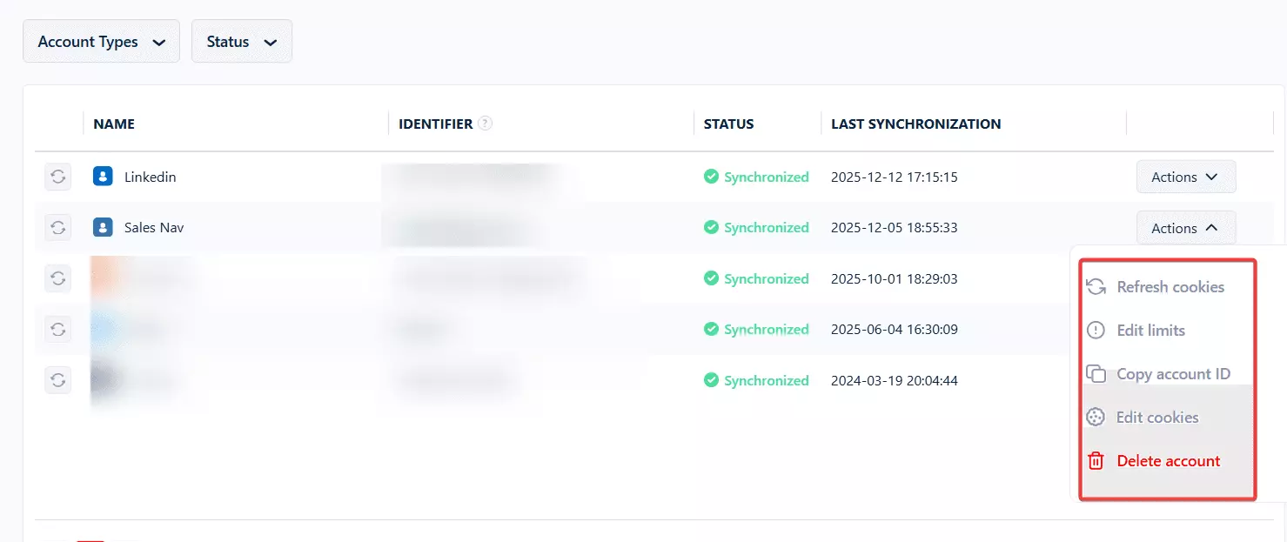Click the refresh icon beside the Sales Nav row

coord(57,227)
